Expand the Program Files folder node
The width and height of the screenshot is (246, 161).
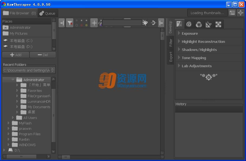click(8, 134)
